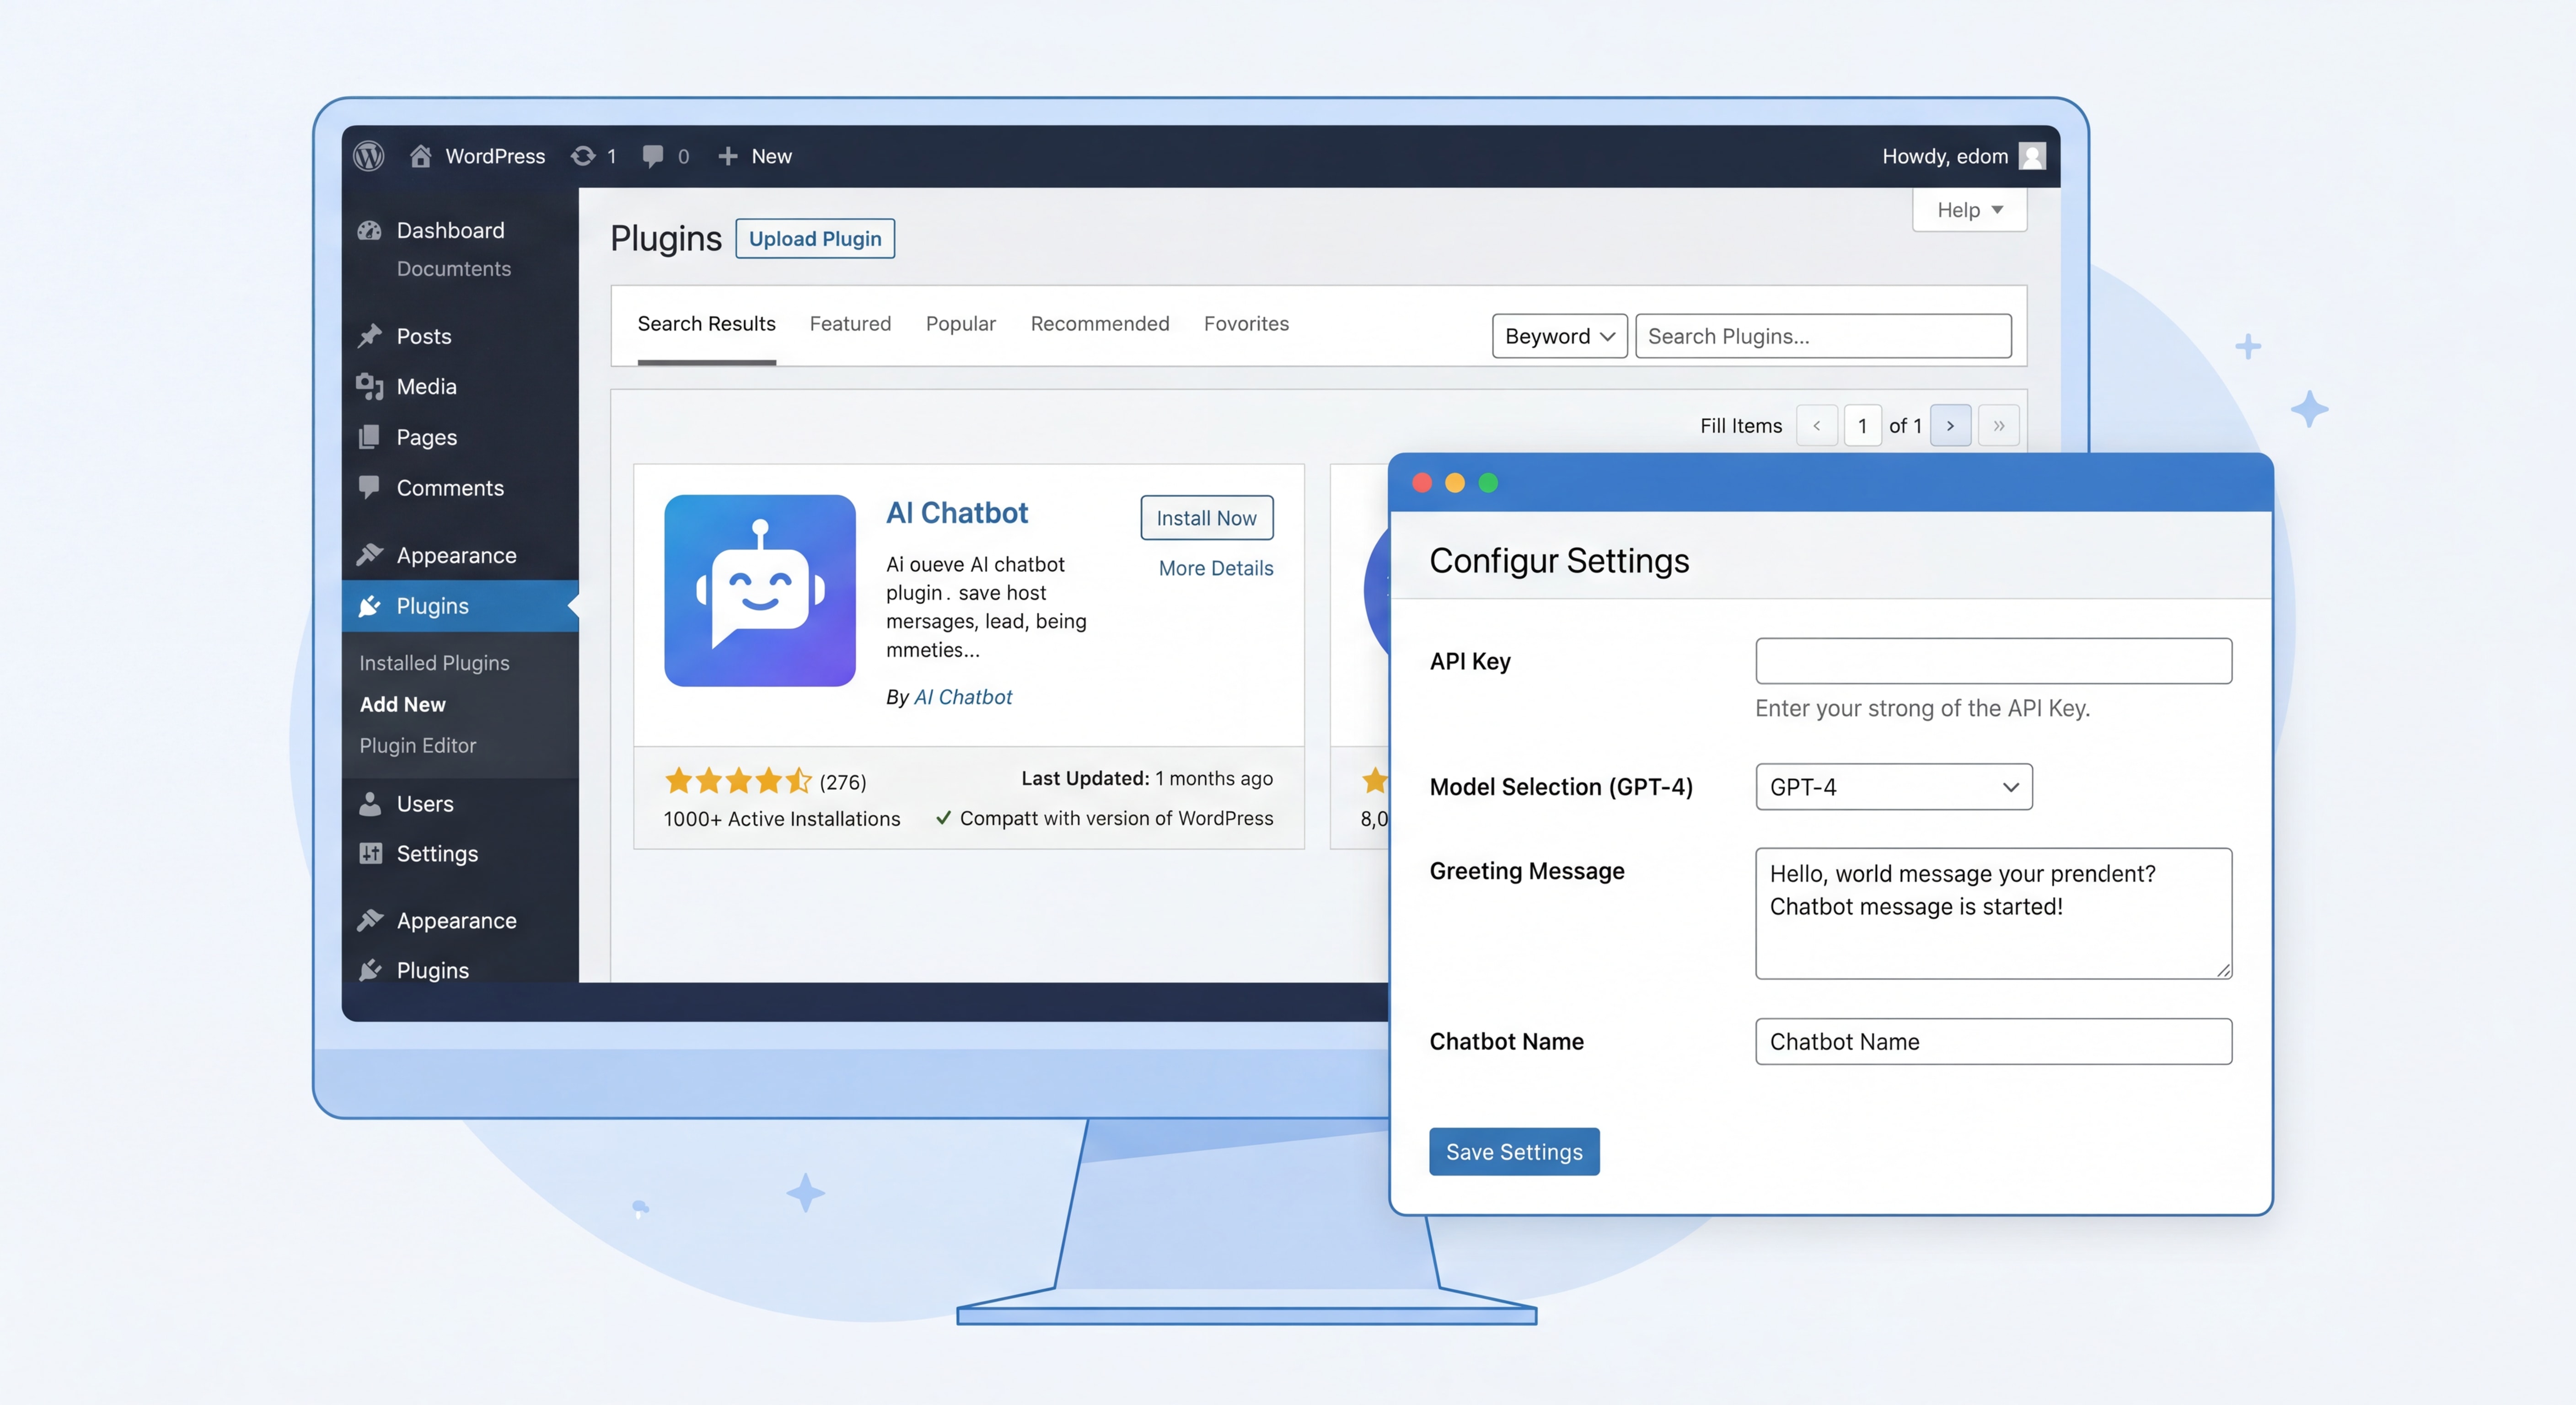Image resolution: width=2576 pixels, height=1405 pixels.
Task: Open the updates refresh icon
Action: (583, 156)
